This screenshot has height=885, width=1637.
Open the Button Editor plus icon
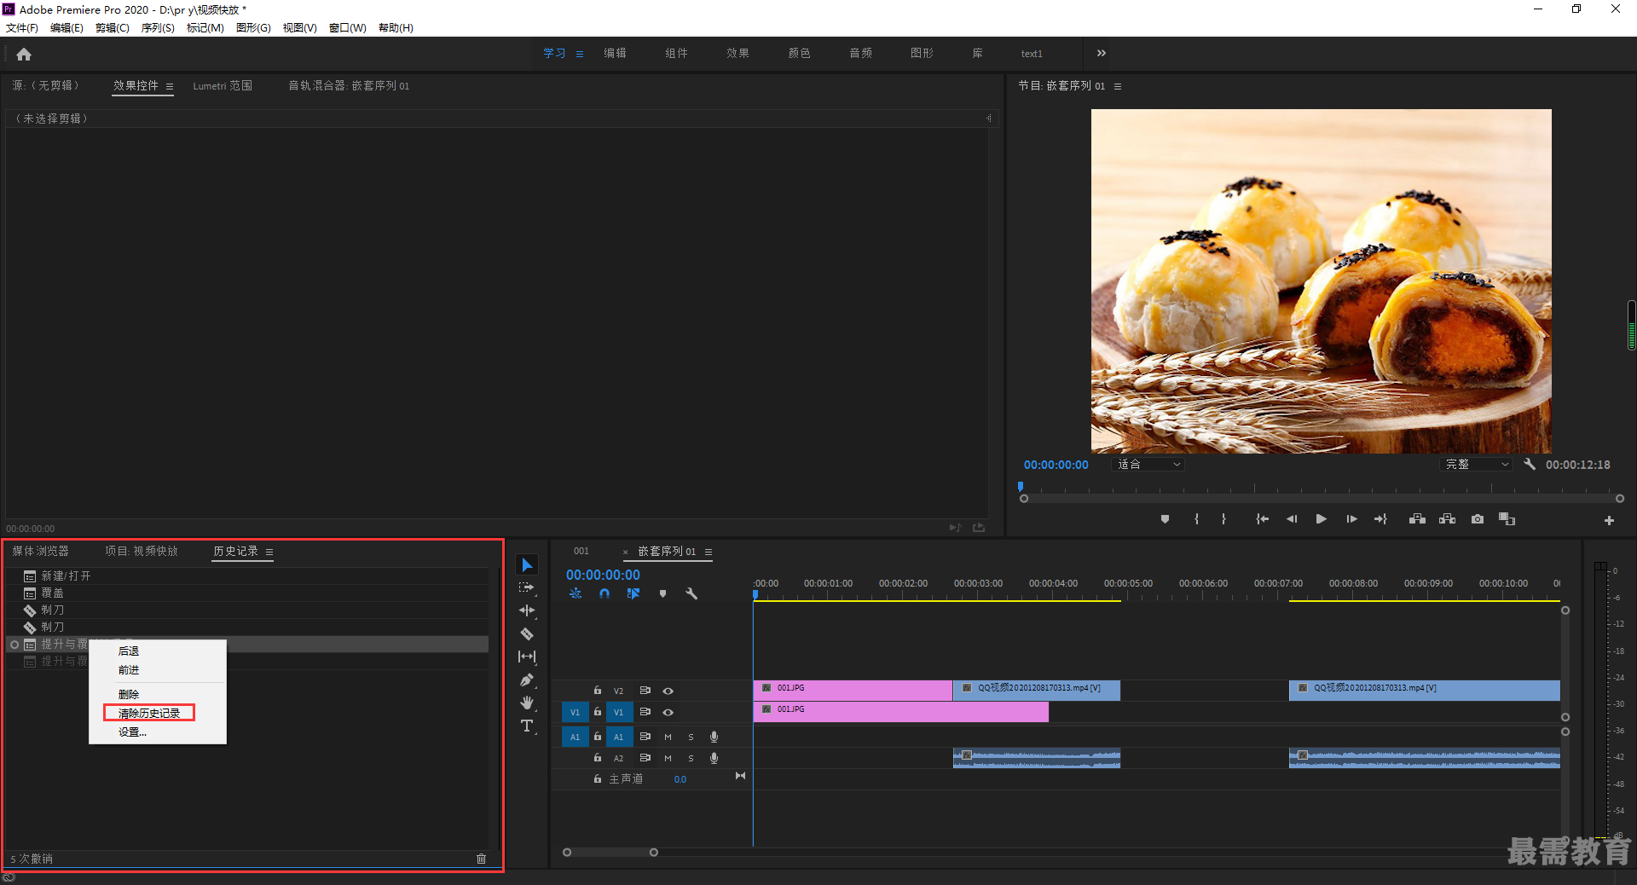pos(1609,520)
